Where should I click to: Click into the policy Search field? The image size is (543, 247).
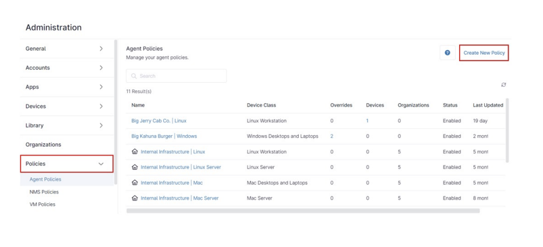[x=181, y=76]
